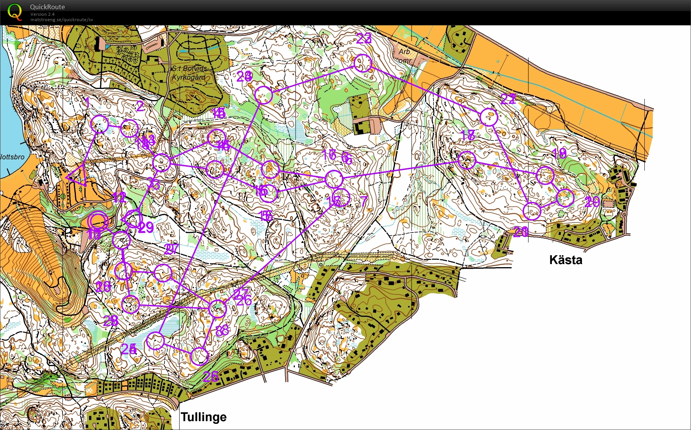The image size is (691, 430).
Task: Click the QuickRoute title text
Action: pos(47,7)
